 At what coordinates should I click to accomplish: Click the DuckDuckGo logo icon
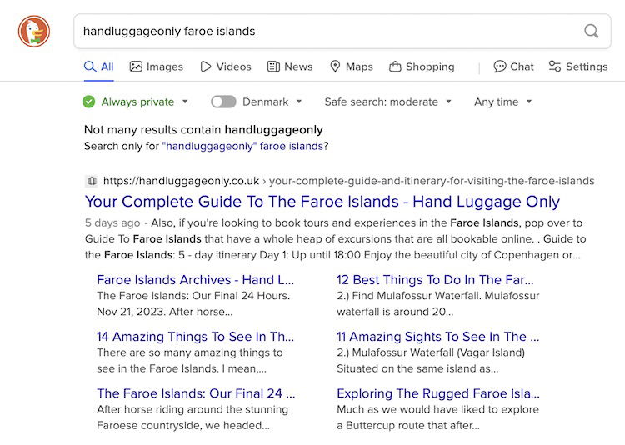click(34, 32)
